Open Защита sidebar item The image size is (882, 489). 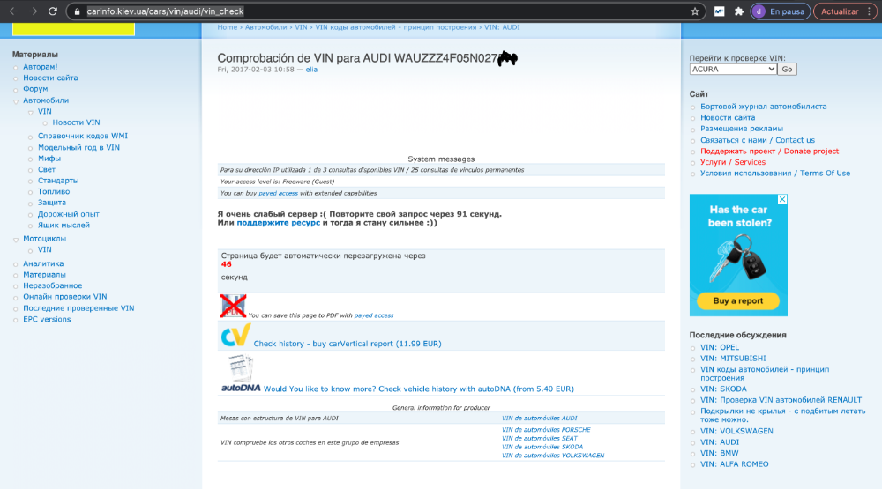point(52,203)
